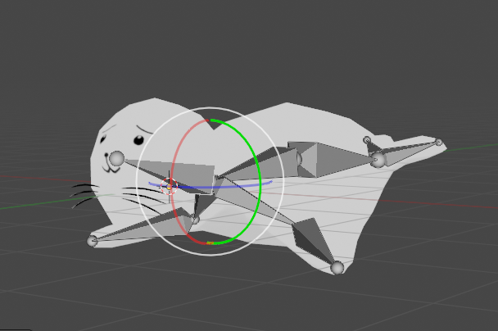Select the head bone joint at the seal's nose
The image size is (498, 331).
(117, 158)
